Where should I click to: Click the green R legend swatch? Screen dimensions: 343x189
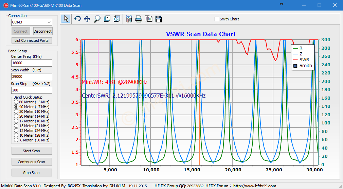295,48
